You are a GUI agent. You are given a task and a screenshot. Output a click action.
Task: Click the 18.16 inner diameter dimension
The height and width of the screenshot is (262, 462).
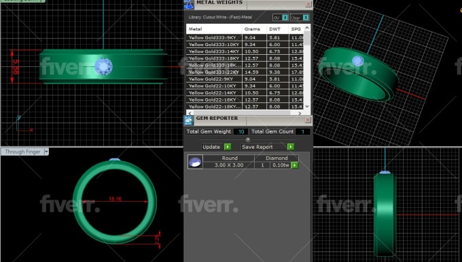click(x=115, y=199)
